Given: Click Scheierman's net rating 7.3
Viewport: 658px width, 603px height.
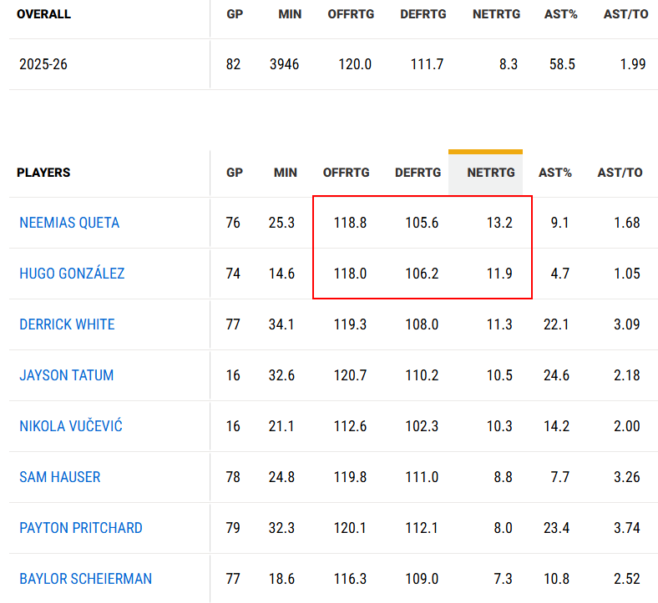Looking at the screenshot, I should [x=504, y=579].
